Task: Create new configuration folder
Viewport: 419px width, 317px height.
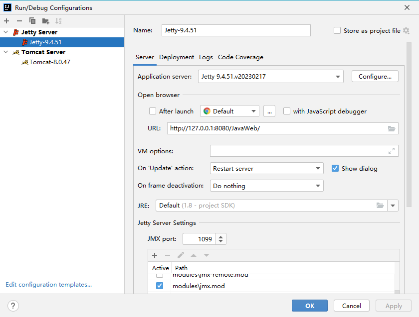Action: 45,21
